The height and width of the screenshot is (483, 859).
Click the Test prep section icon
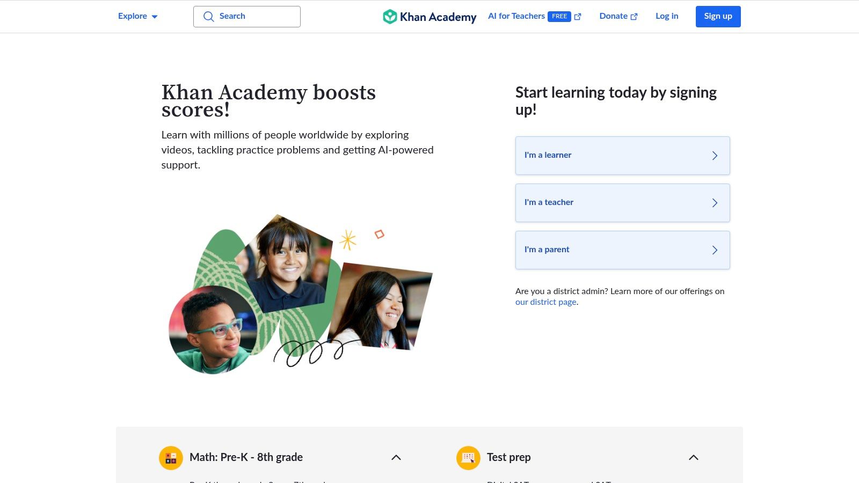pos(468,458)
